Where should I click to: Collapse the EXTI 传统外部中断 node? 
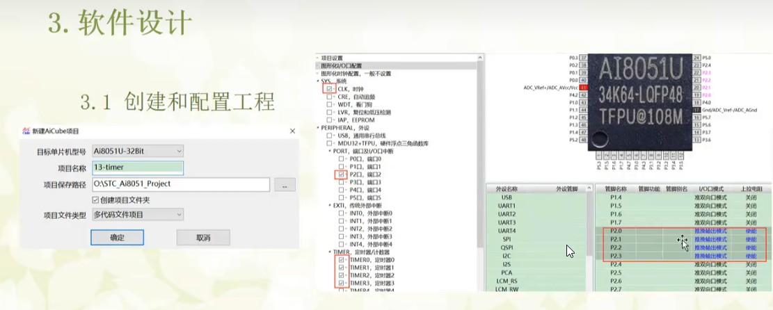pyautogui.click(x=329, y=205)
